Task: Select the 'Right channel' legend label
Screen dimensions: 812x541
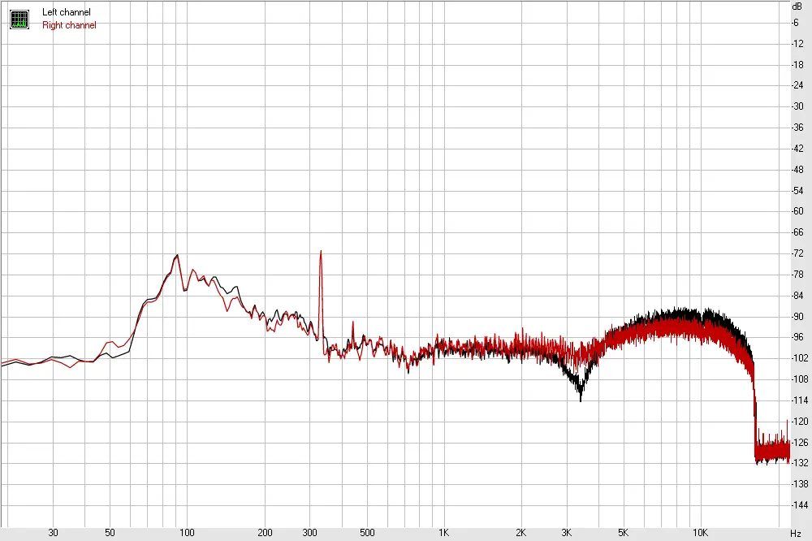Action: (x=69, y=25)
